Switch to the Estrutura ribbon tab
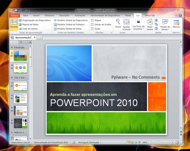This screenshot has height=151, width=190. coord(49,15)
